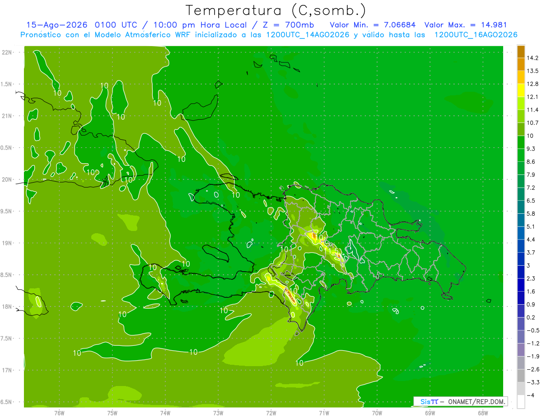
Task: Pick the dark orange swatch above 14.2
Action: (x=521, y=52)
